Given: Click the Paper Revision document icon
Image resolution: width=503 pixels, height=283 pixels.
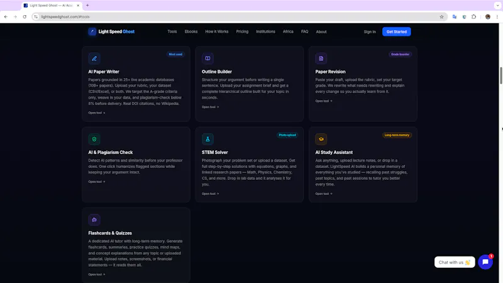Looking at the screenshot, I should click(x=321, y=58).
